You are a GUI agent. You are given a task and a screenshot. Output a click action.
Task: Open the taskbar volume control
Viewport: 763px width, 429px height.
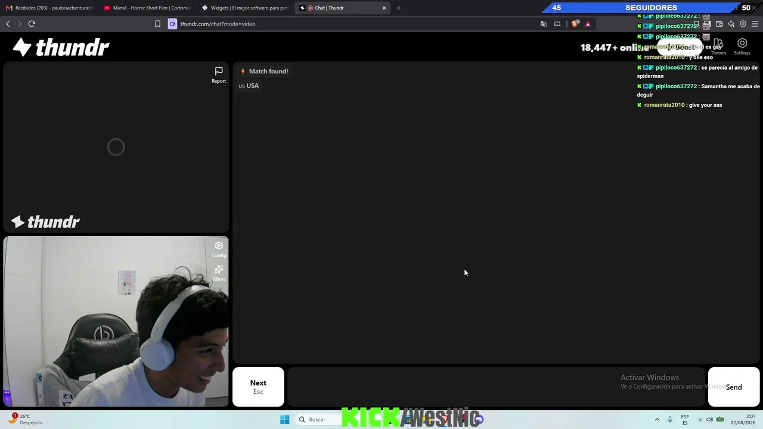coord(709,419)
